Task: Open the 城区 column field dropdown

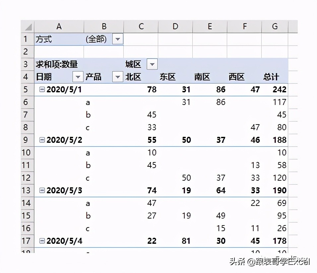Action: pos(152,64)
